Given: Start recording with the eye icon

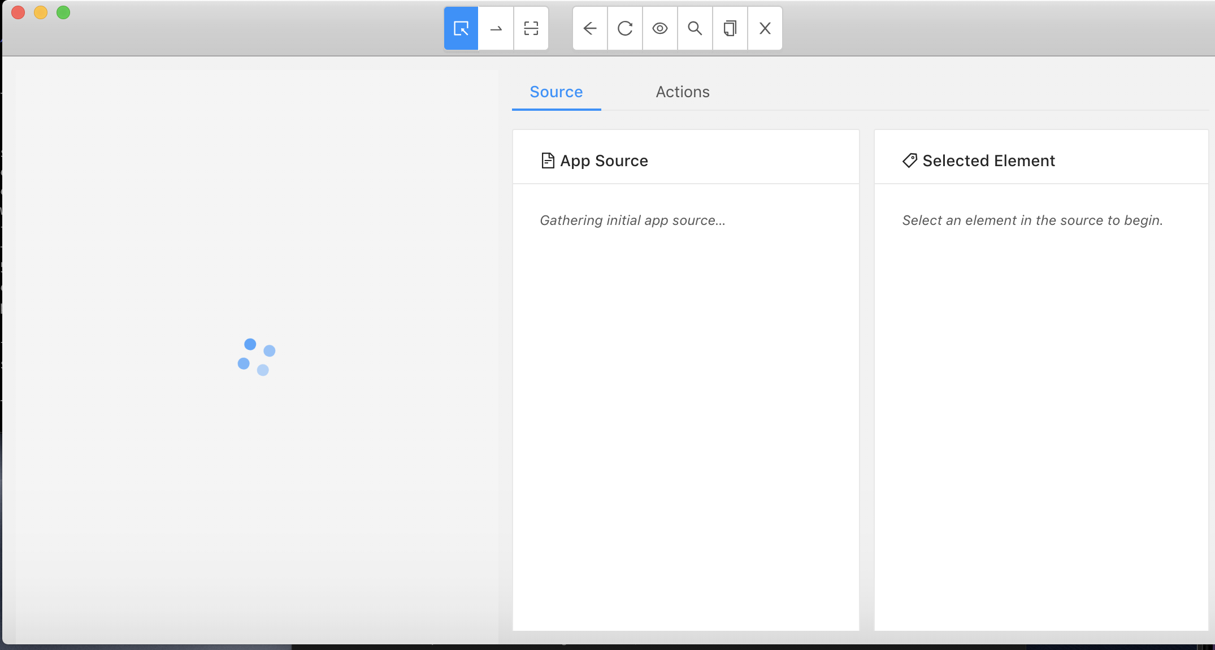Looking at the screenshot, I should pyautogui.click(x=660, y=28).
